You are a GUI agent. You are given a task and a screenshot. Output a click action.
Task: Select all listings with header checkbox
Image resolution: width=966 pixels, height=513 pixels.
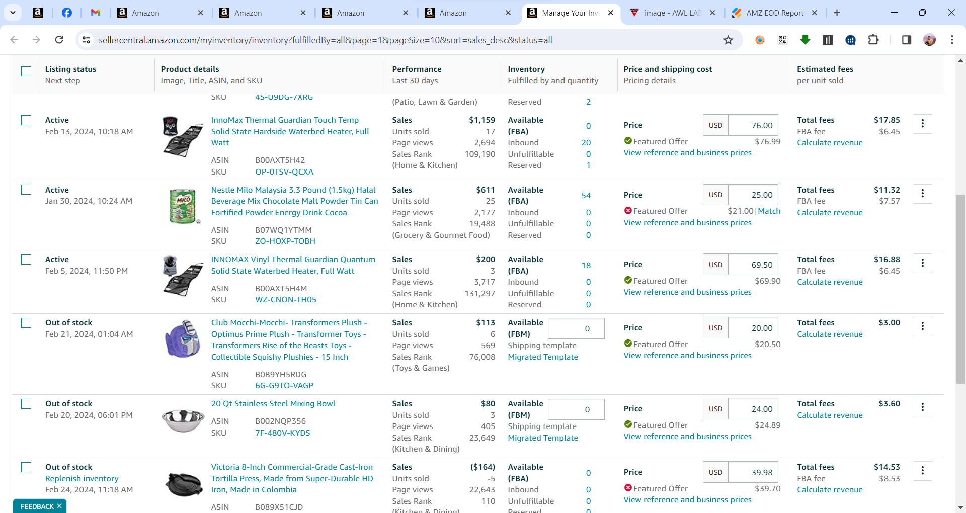(x=26, y=71)
